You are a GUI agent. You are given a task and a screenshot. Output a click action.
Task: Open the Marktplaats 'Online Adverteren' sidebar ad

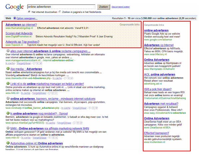(x=156, y=60)
